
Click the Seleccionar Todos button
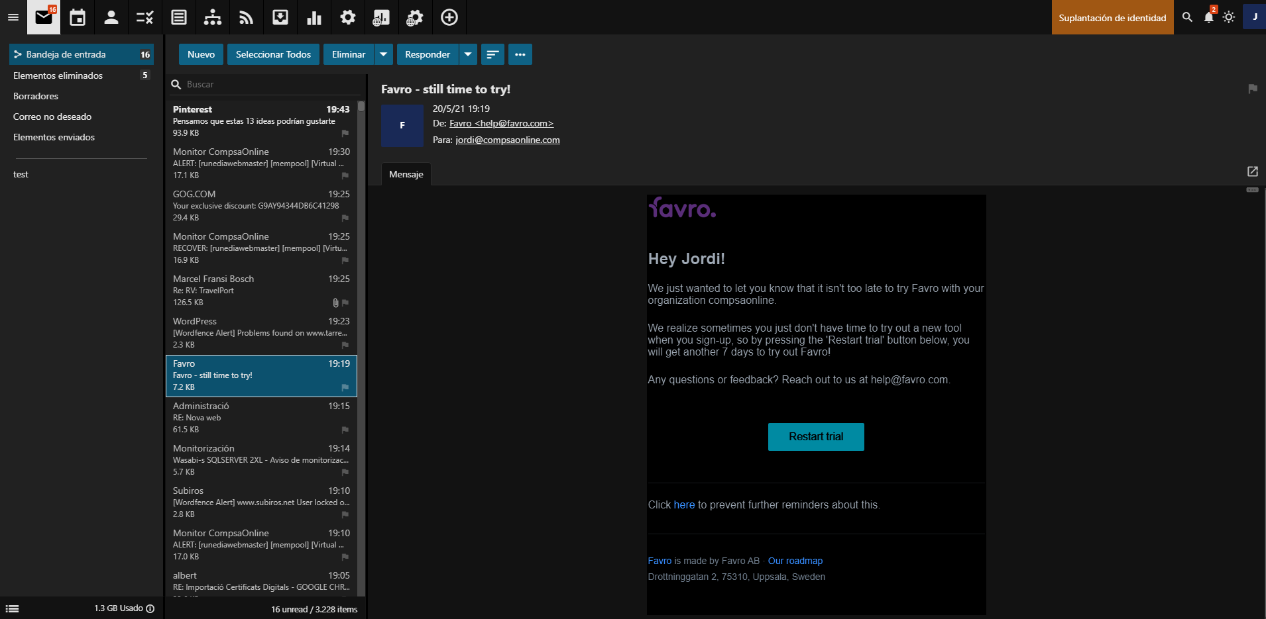tap(273, 54)
